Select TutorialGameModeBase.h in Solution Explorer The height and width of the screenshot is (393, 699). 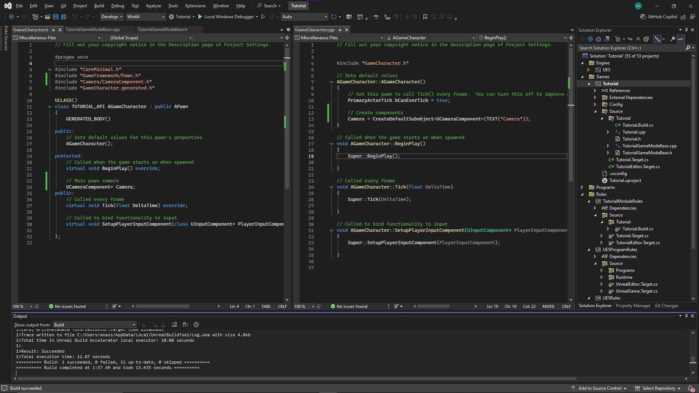[647, 153]
